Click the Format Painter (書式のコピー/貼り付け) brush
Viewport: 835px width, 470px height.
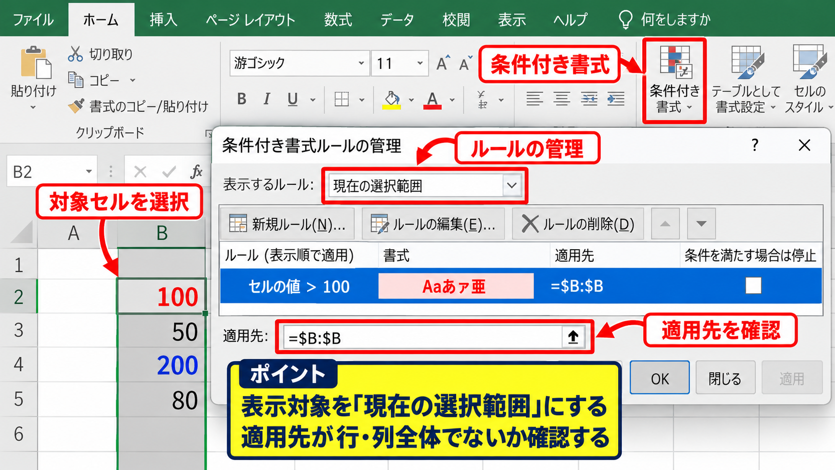coord(76,106)
